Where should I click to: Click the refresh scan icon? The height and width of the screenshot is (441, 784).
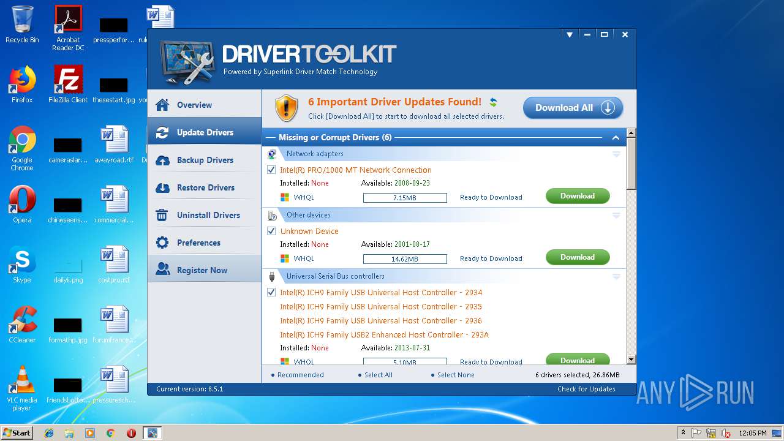click(x=493, y=102)
